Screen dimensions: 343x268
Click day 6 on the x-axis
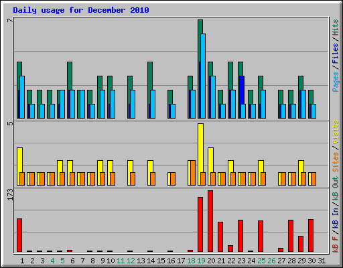pyautogui.click(x=72, y=261)
